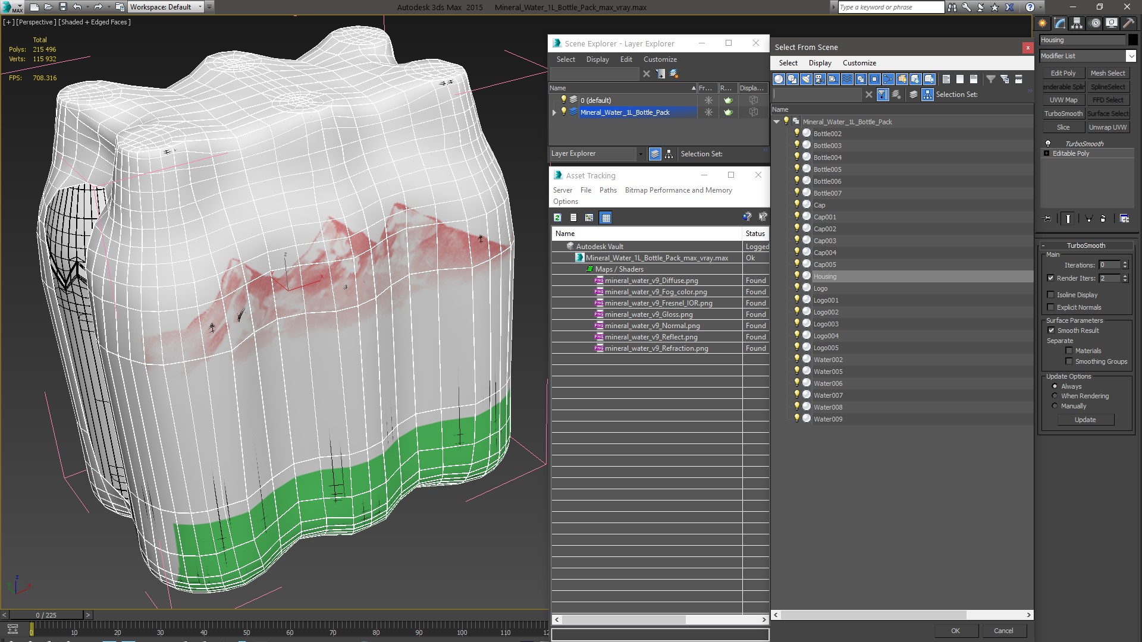1142x642 pixels.
Task: Toggle visibility bulb of Bottle005
Action: pyautogui.click(x=797, y=169)
